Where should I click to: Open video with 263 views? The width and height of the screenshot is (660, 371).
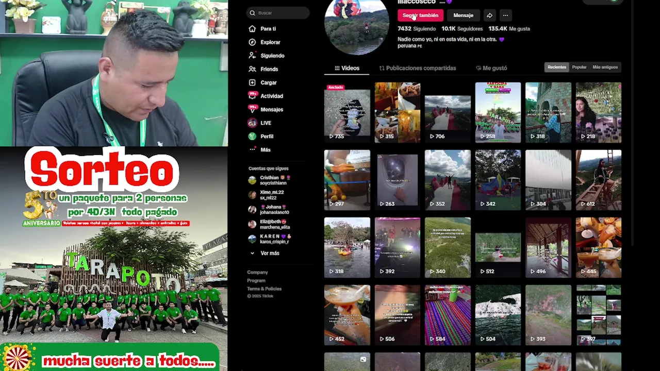coord(397,180)
